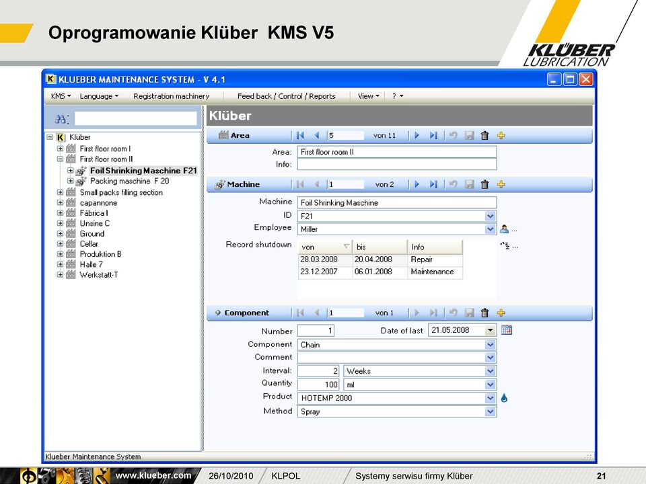Select Halle 7 in the tree
646x484 pixels.
click(92, 264)
